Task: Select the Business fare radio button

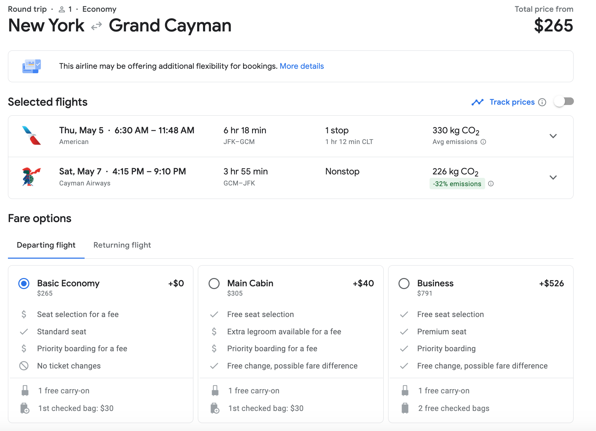Action: 404,284
